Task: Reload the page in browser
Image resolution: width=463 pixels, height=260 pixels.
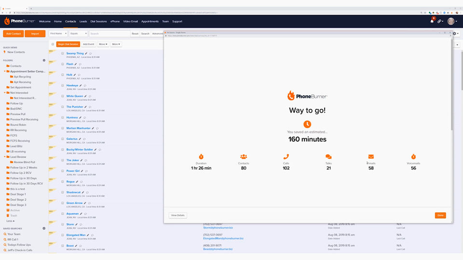Action: [x=10, y=13]
